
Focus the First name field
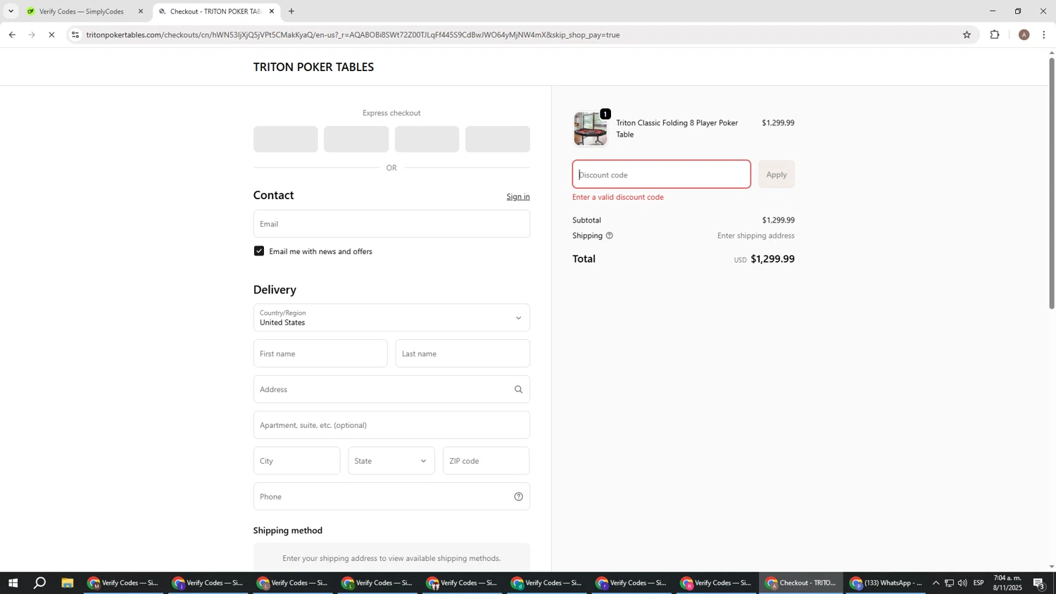tap(320, 353)
